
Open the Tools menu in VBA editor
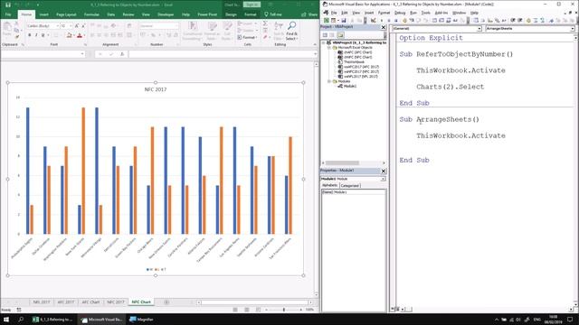[x=426, y=13]
